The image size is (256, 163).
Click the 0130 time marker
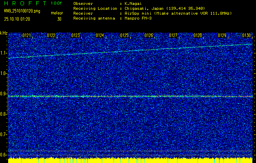click(x=247, y=36)
